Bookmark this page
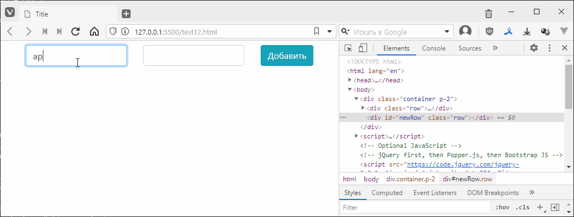This screenshot has height=217, width=574. click(x=317, y=31)
